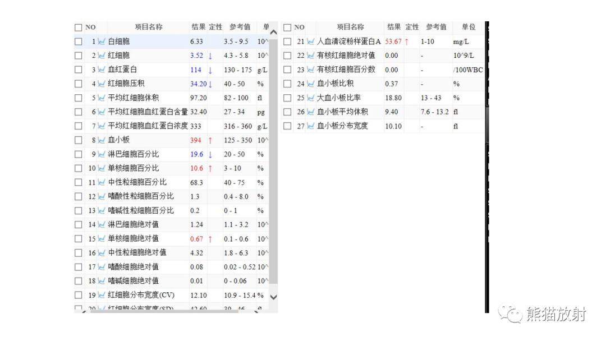Open trend chart icon for 嗜碱性粒细胞百分比 row

pos(101,210)
